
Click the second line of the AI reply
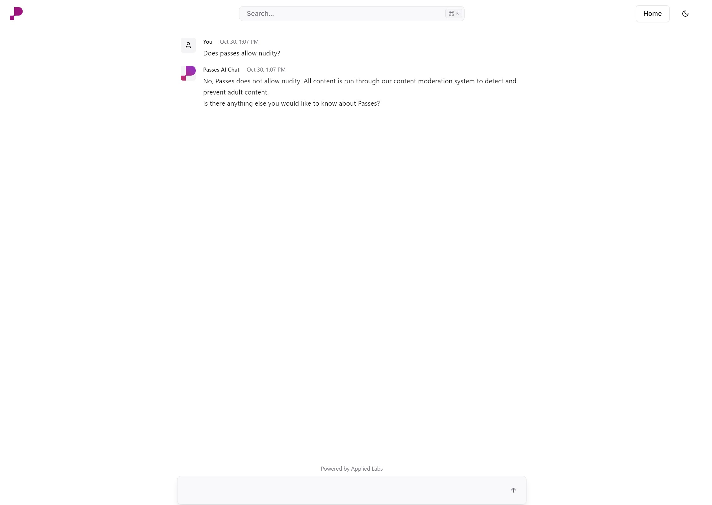pyautogui.click(x=236, y=92)
